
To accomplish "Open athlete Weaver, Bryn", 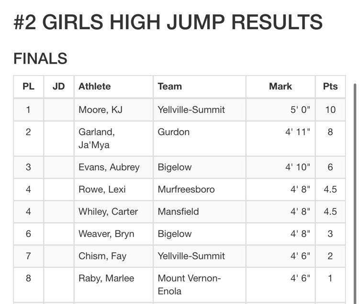I will click(106, 234).
